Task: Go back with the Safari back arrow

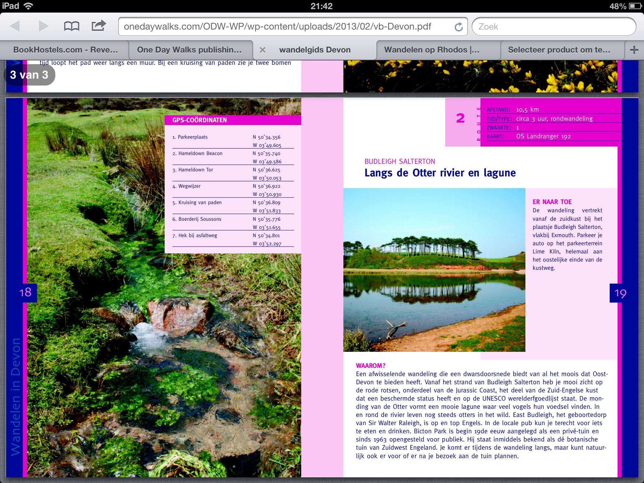Action: pyautogui.click(x=15, y=26)
